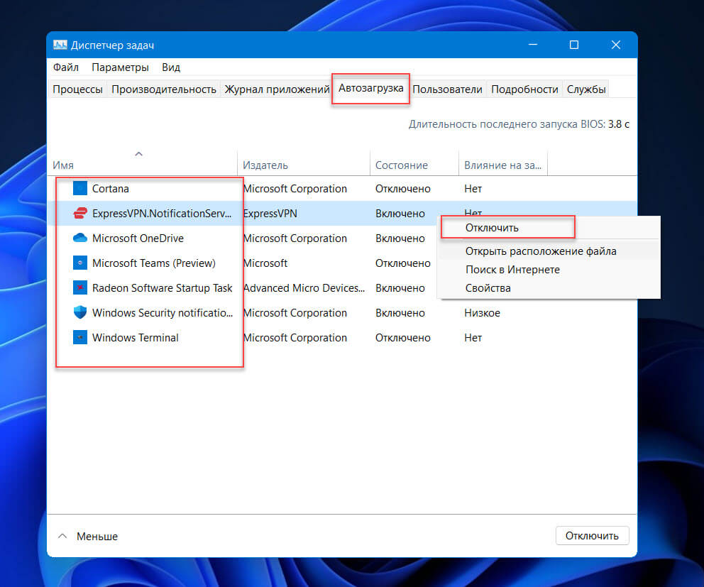704x587 pixels.
Task: Switch to the Службы tab
Action: point(586,89)
